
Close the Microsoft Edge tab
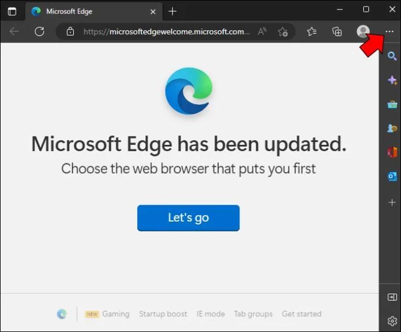coord(153,12)
